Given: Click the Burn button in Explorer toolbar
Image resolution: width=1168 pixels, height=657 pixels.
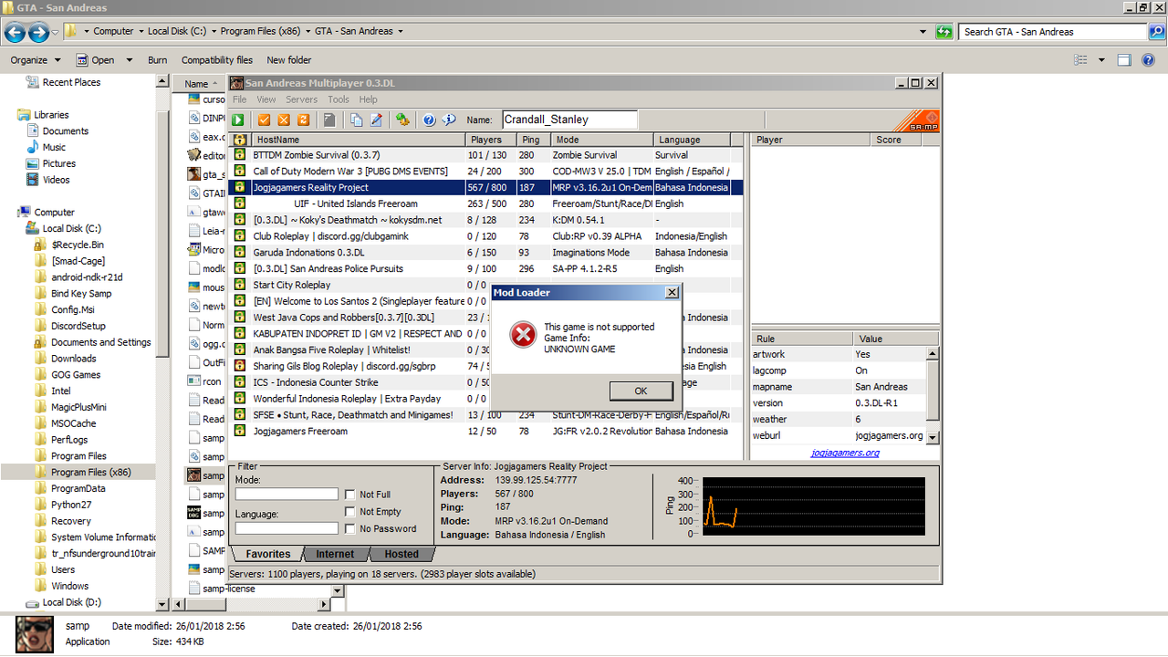Looking at the screenshot, I should [158, 60].
